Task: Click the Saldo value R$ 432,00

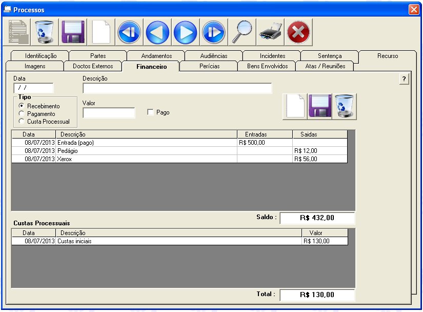Action: point(317,218)
